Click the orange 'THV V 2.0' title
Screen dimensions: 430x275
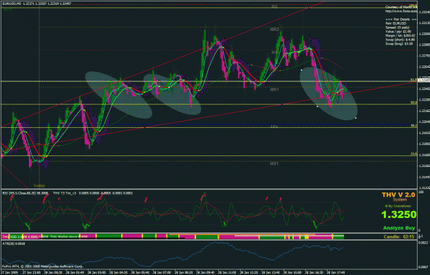pos(398,195)
